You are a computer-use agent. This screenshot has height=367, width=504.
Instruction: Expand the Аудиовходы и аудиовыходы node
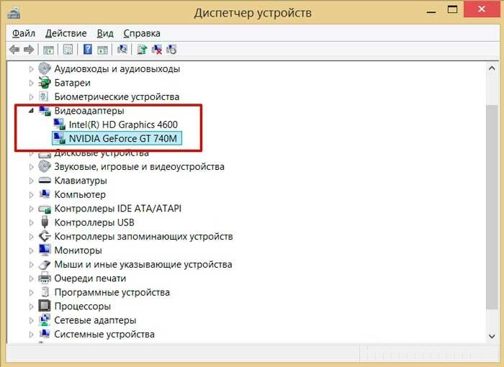(x=31, y=69)
